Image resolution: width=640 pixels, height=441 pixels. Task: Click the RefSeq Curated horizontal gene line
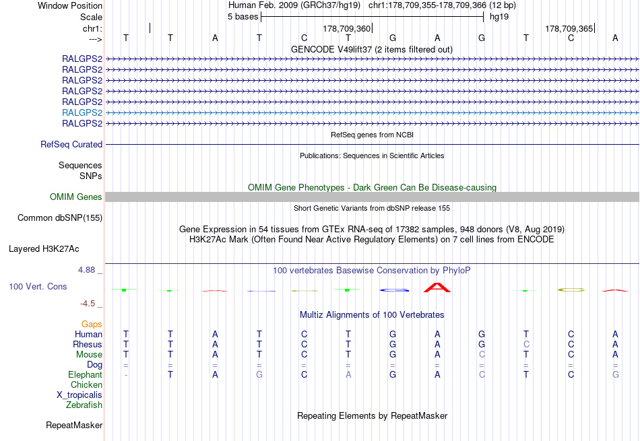(372, 144)
